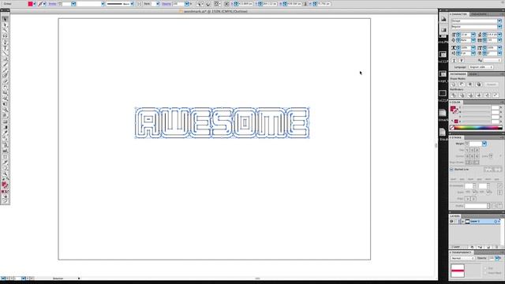Toggle the Invert Mask checkbox
The width and height of the screenshot is (505, 284).
485,273
